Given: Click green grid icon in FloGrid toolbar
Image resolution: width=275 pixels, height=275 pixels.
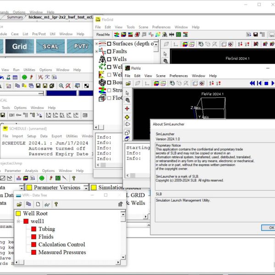Looking at the screenshot, I should coord(179,34).
